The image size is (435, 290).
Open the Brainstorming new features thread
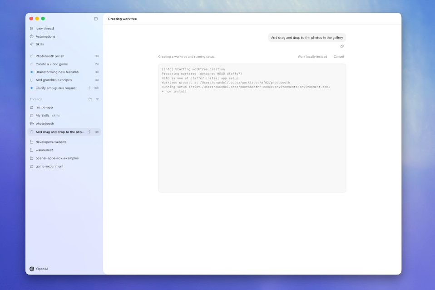(x=57, y=72)
